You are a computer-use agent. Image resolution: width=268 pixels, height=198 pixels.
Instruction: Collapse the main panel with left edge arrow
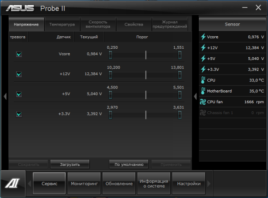5,96
